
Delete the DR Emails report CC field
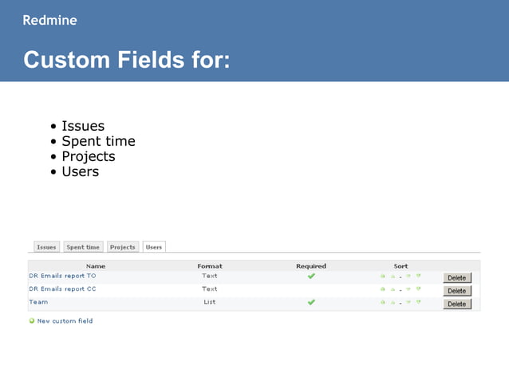click(x=456, y=291)
